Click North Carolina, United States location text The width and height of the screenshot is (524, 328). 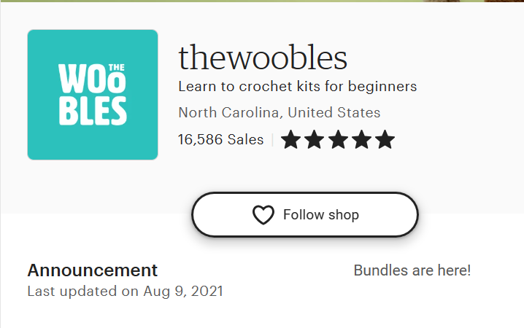280,112
